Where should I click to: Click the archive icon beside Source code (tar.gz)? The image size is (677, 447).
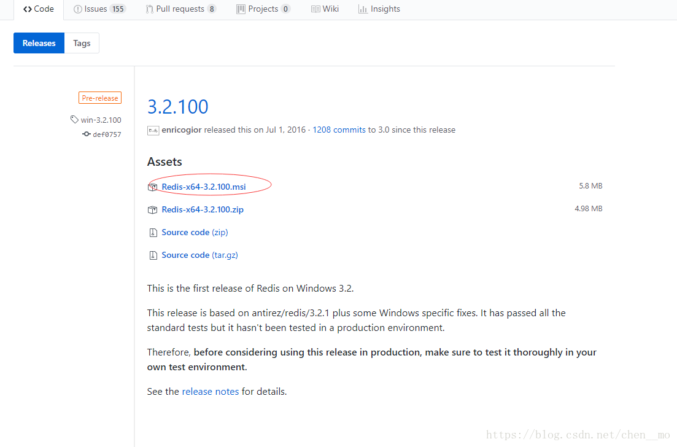[x=153, y=255]
